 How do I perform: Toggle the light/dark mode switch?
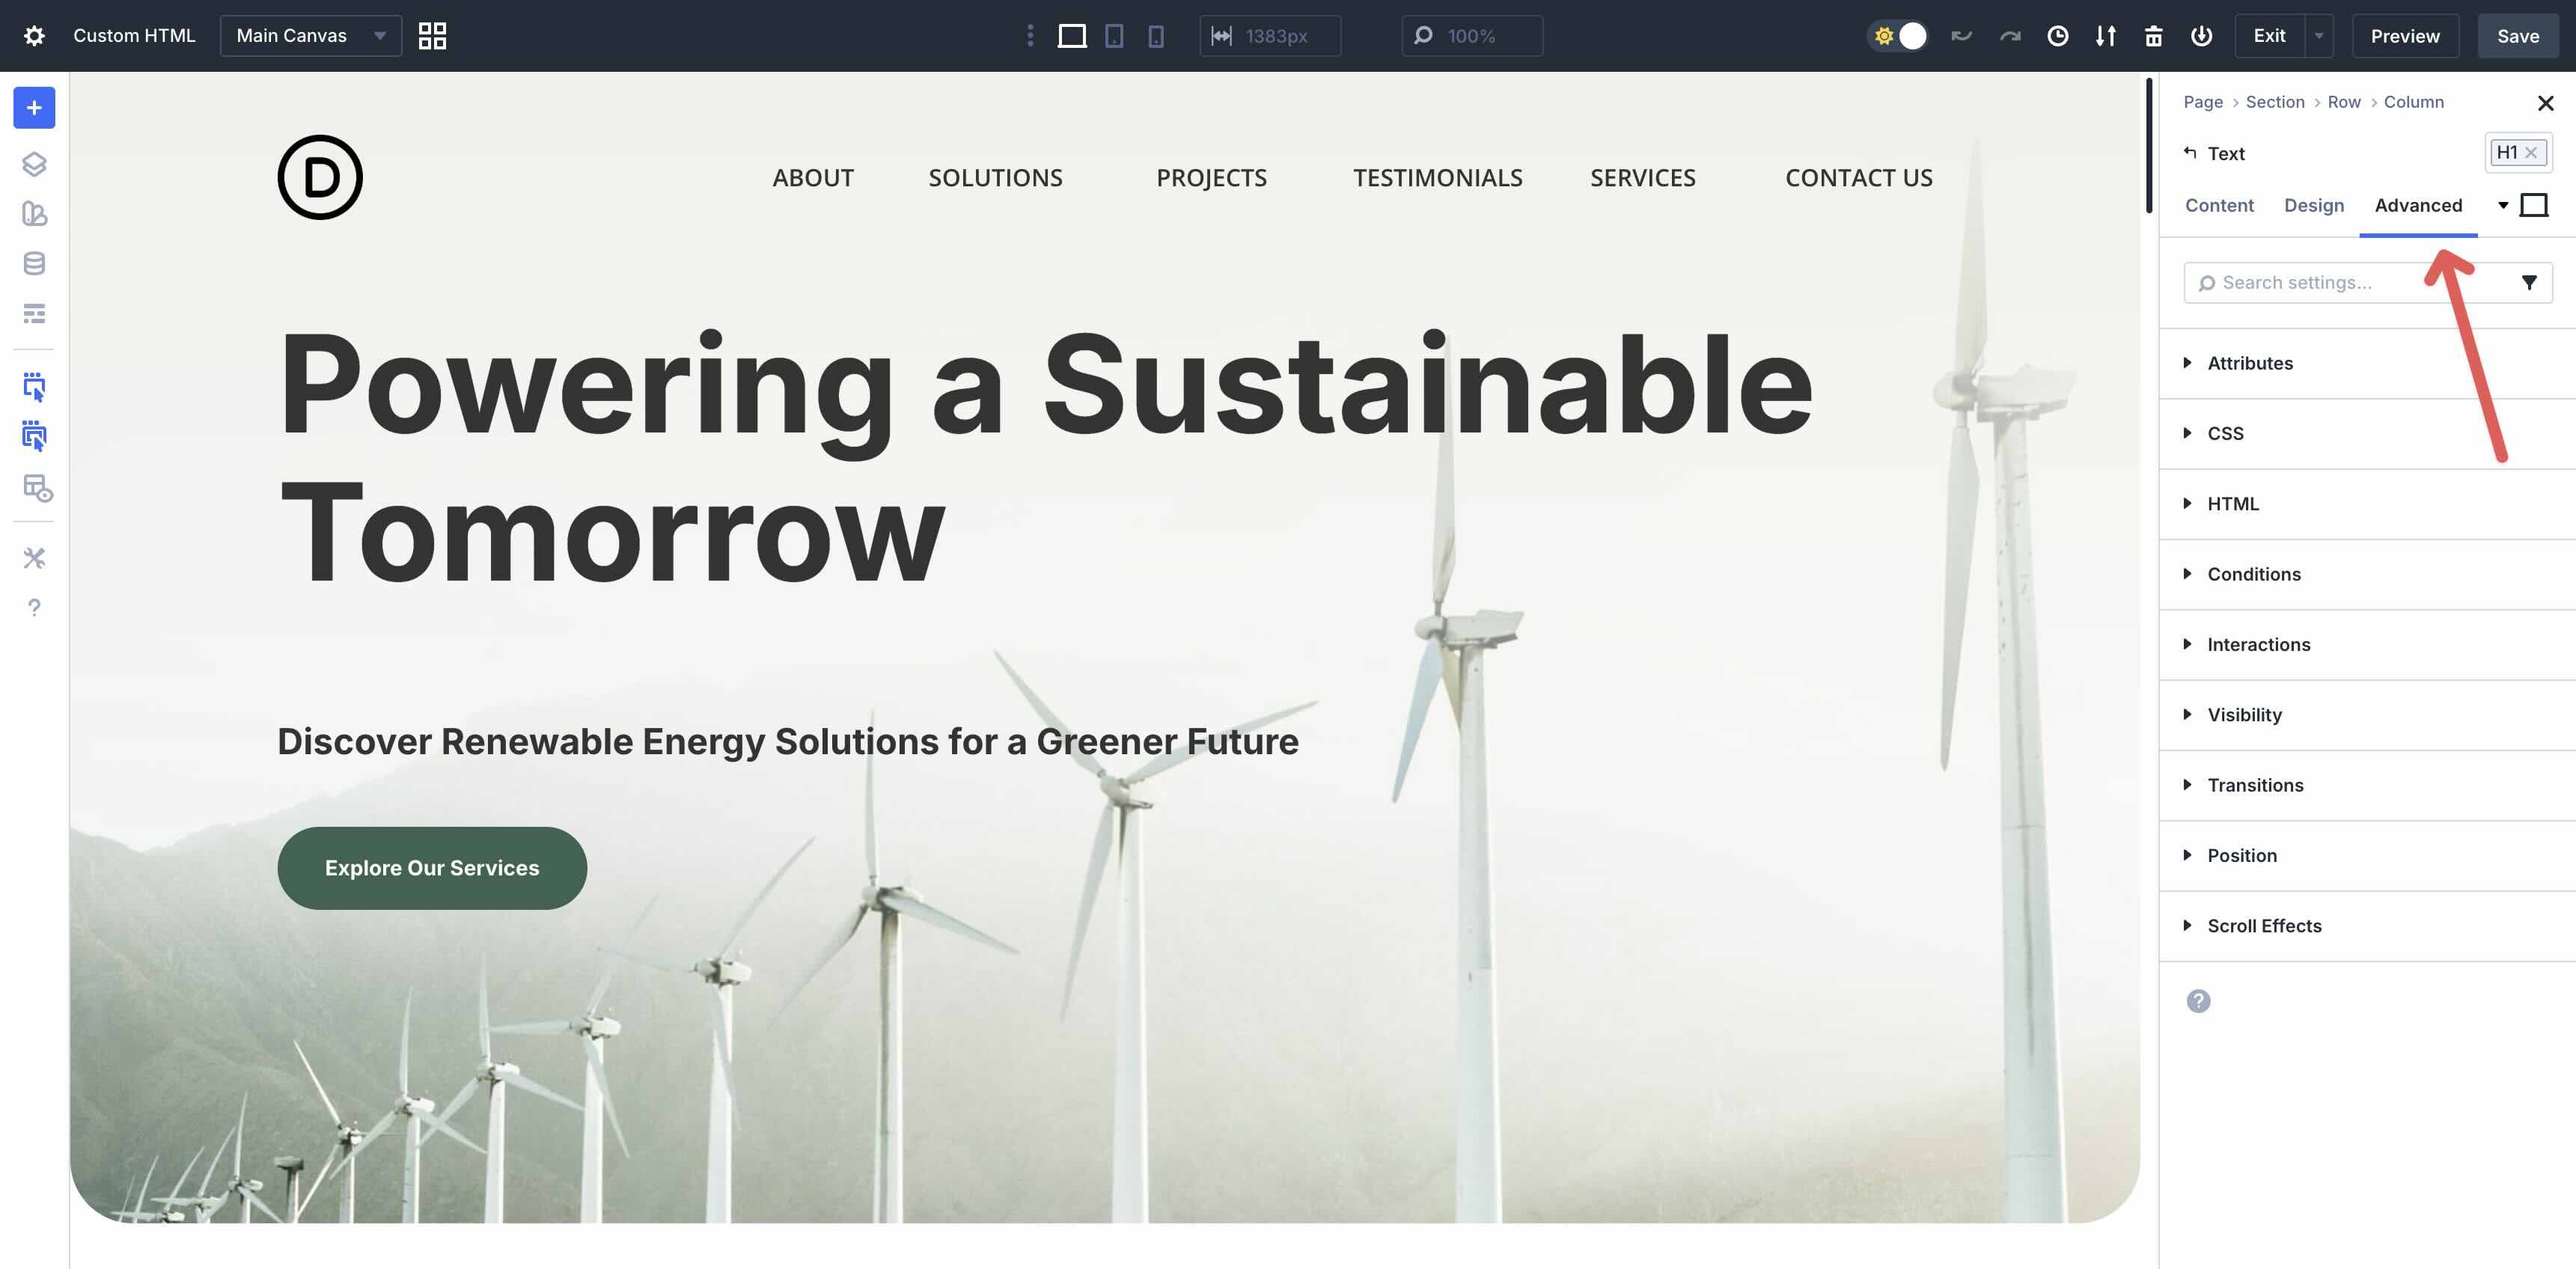click(x=1898, y=35)
